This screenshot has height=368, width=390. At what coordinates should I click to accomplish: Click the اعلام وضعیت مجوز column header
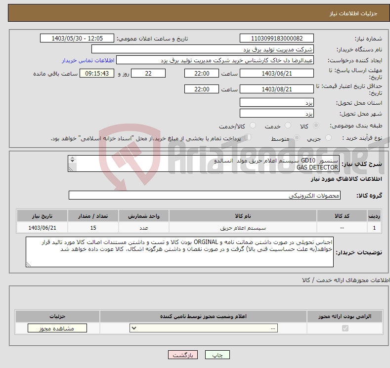[203, 316]
